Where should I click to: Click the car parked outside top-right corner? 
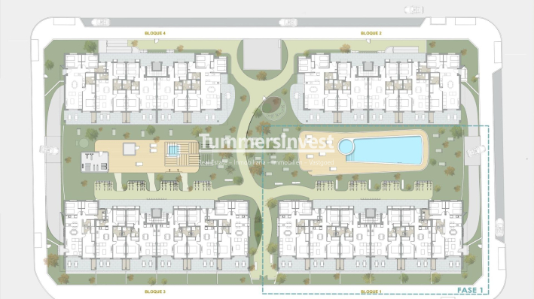[414, 11]
